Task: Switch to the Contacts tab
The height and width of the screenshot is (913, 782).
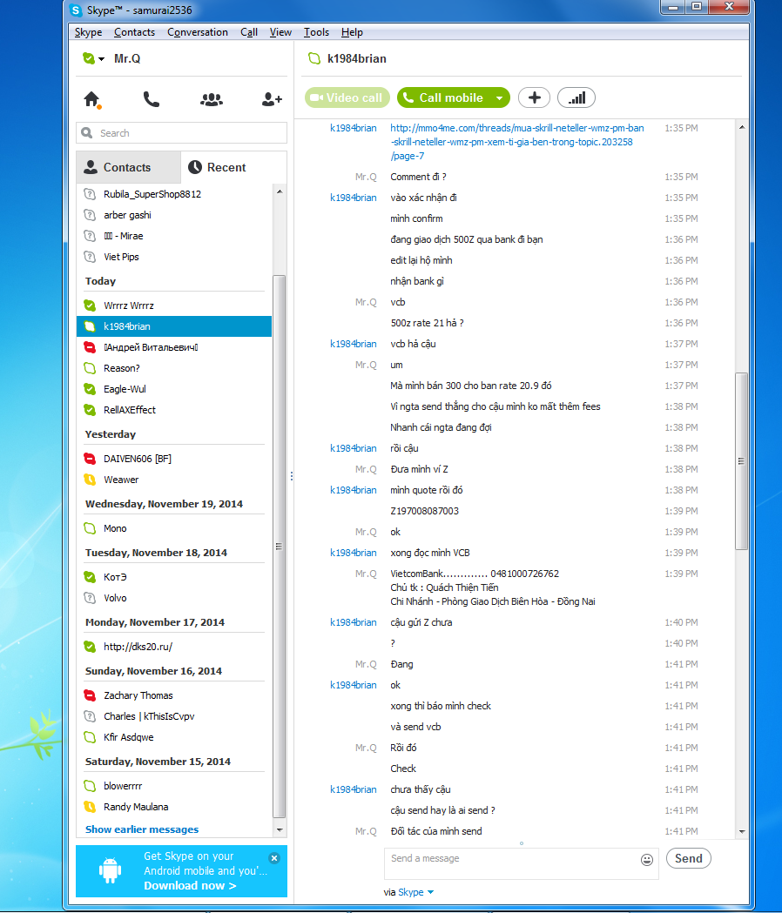Action: [x=128, y=167]
